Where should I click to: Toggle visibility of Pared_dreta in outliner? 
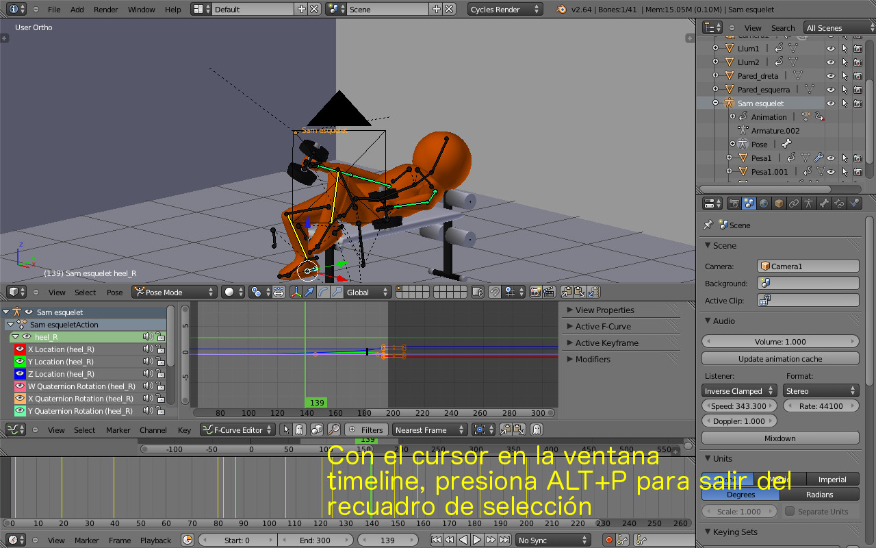pos(831,76)
